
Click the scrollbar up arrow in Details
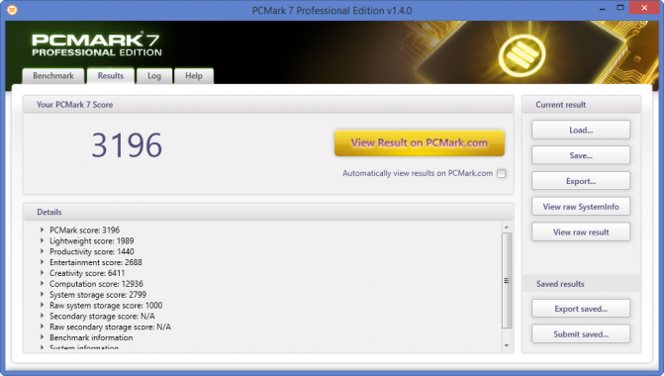[x=506, y=228]
